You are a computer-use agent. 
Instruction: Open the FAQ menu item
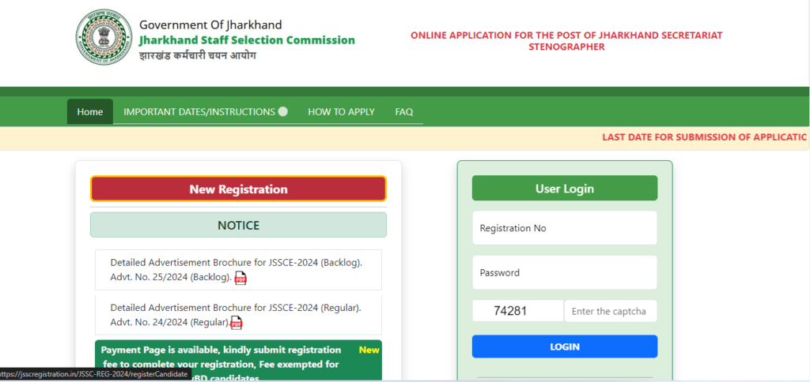[x=404, y=112]
